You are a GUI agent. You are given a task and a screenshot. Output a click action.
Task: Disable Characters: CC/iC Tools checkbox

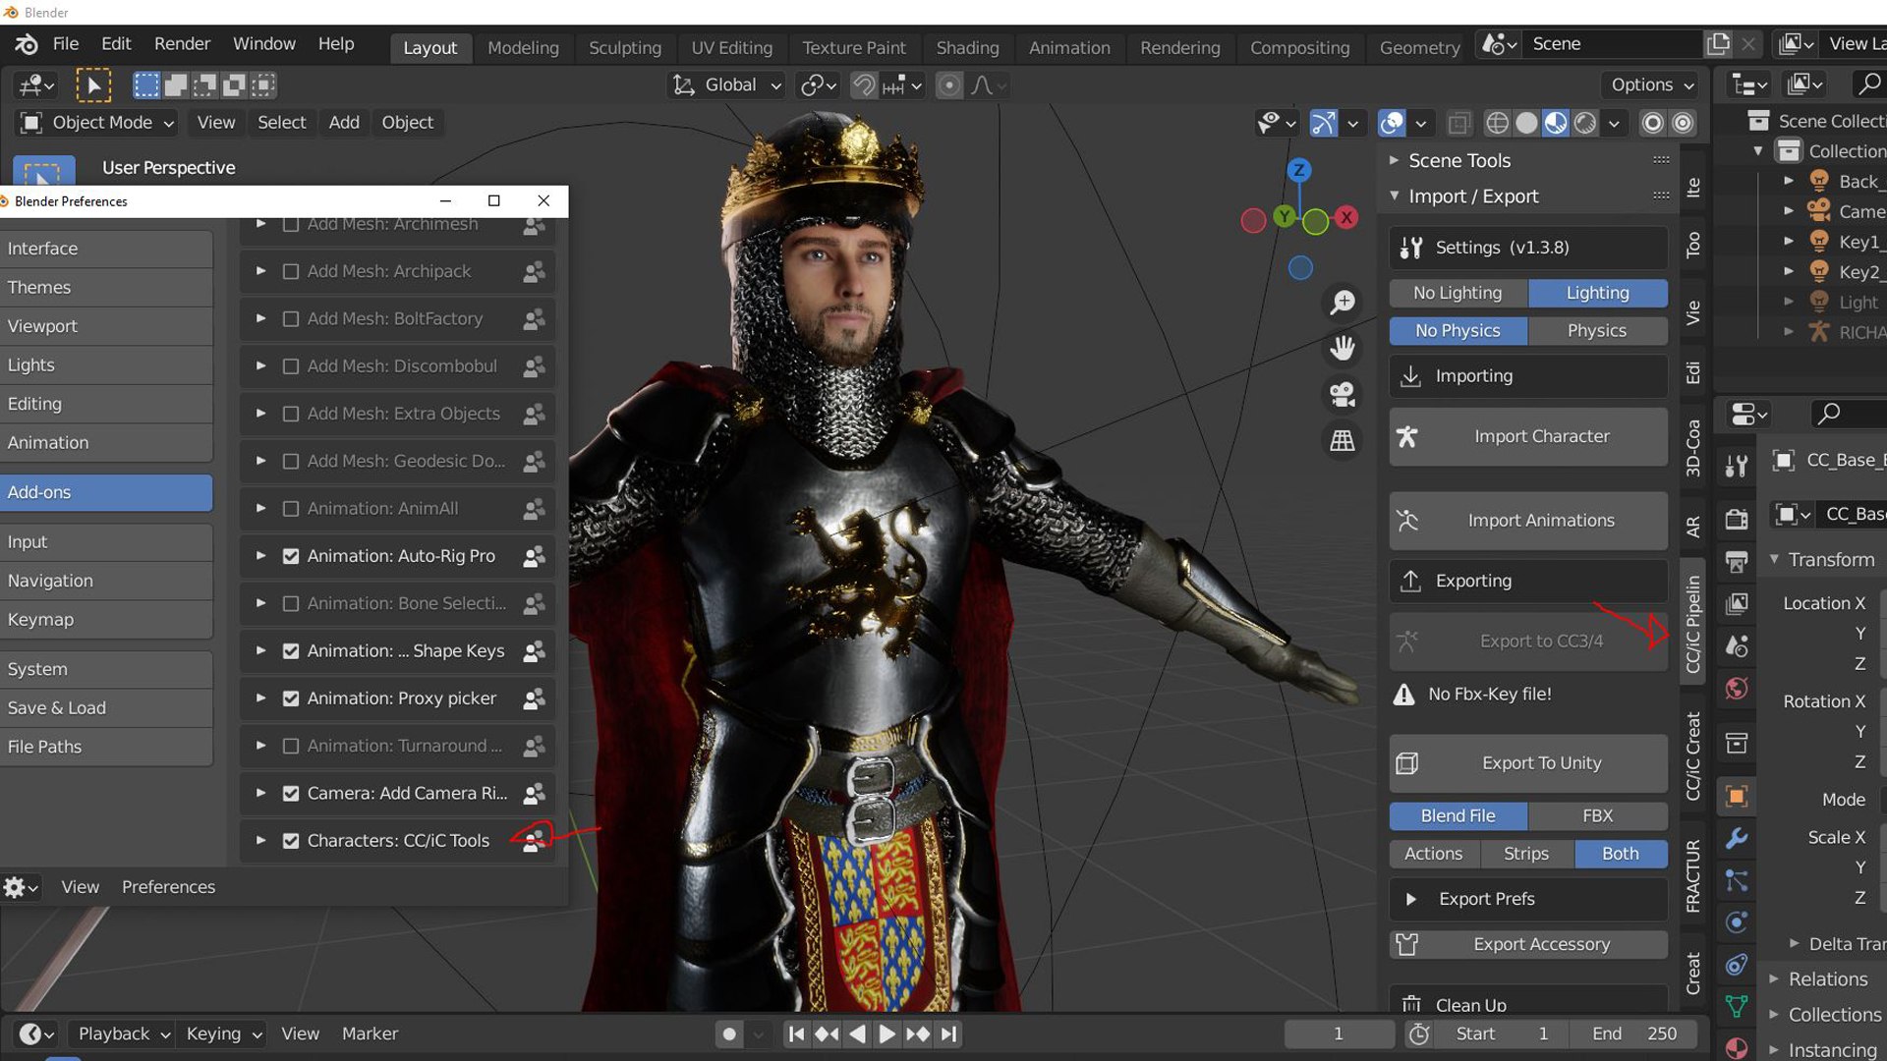click(x=291, y=841)
